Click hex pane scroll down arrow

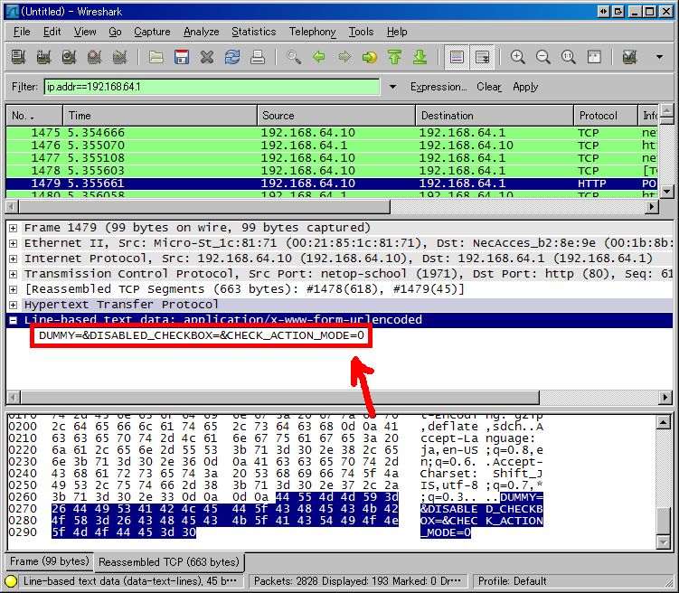pyautogui.click(x=664, y=541)
